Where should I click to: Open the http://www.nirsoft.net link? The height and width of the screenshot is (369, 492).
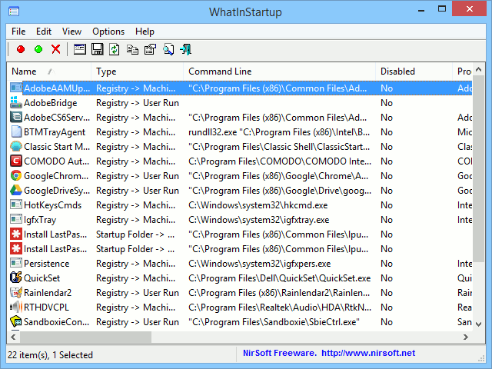click(368, 353)
